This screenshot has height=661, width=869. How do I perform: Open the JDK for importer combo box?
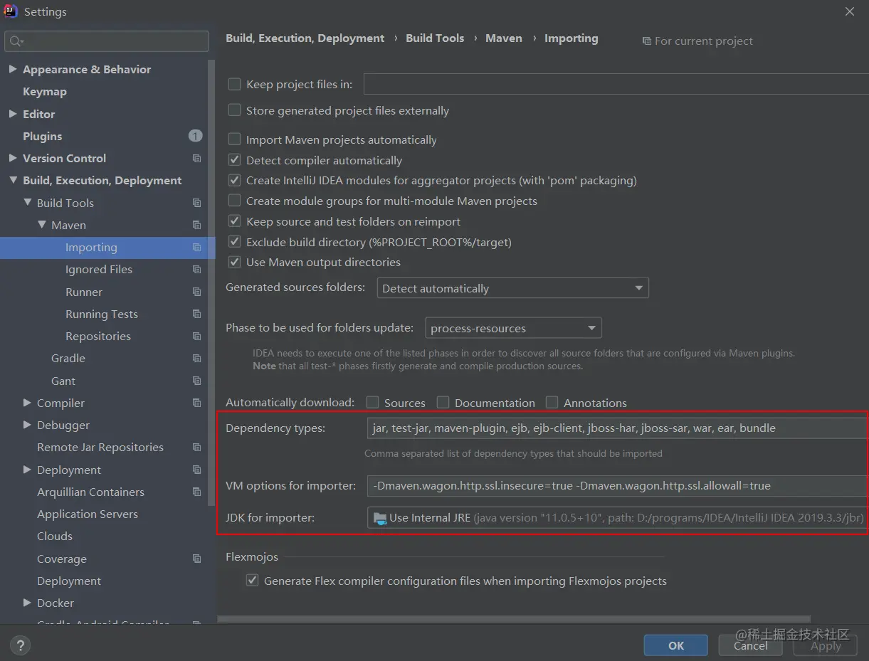(x=617, y=518)
